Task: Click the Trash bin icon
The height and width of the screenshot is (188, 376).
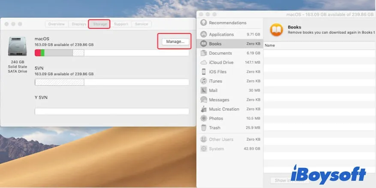Action: tap(204, 128)
